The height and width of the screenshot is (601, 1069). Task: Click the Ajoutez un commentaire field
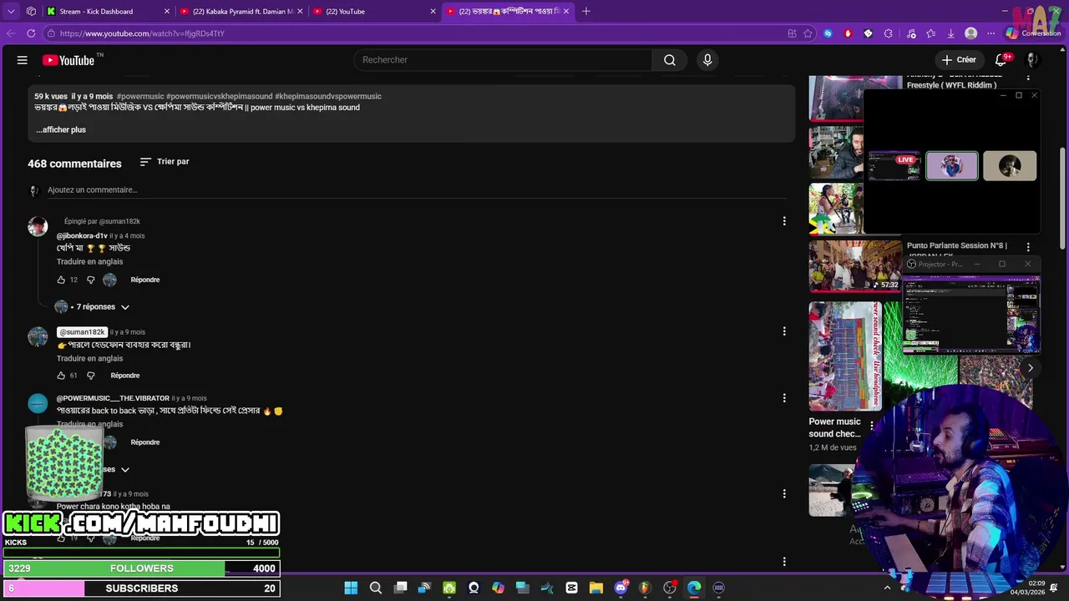[417, 190]
